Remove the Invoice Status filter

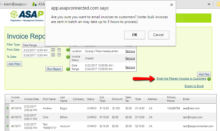(x=130, y=58)
